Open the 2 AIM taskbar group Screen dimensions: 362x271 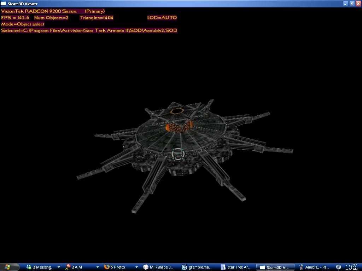coord(74,267)
